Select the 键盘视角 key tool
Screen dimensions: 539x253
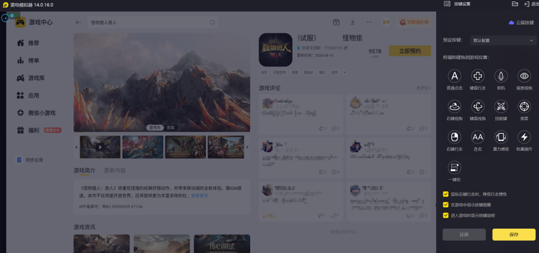pyautogui.click(x=477, y=106)
